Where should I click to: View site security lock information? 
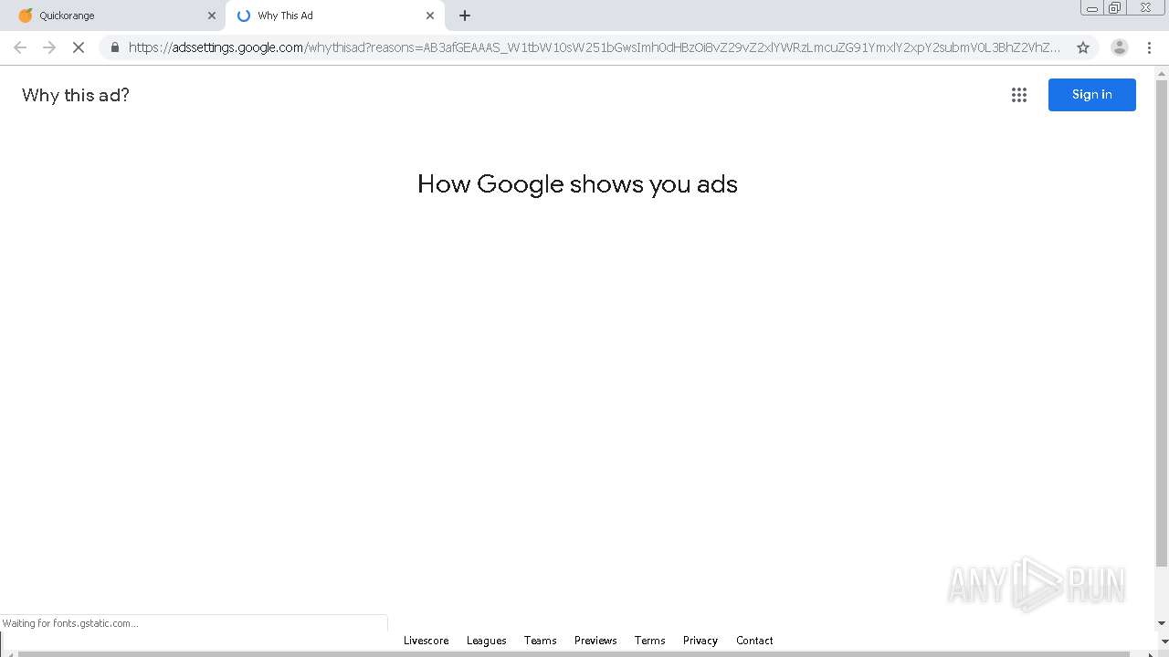(x=115, y=47)
